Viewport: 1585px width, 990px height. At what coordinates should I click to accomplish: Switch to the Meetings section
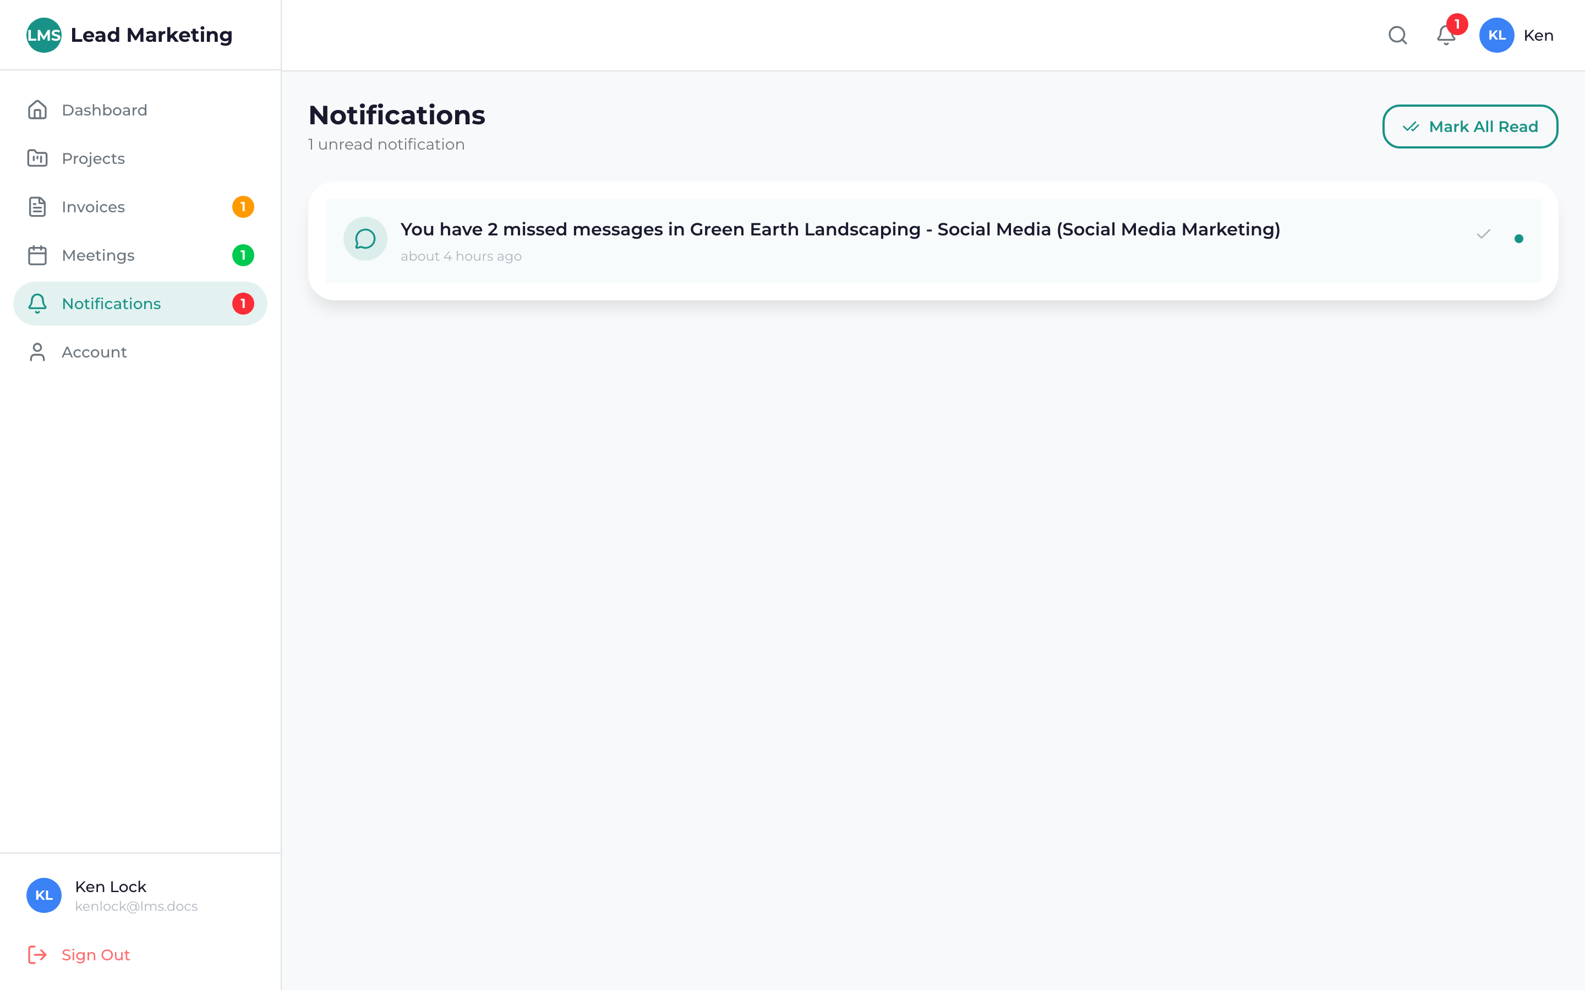99,255
